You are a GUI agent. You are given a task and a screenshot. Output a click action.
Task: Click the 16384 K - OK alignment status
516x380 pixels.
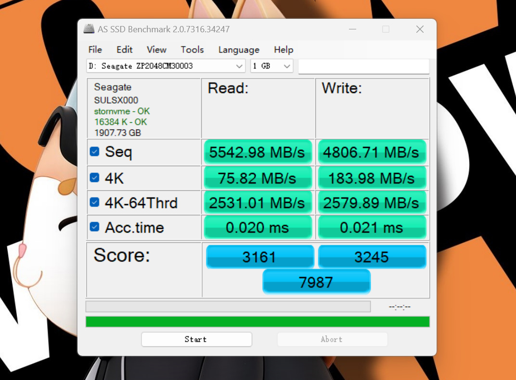click(x=120, y=122)
